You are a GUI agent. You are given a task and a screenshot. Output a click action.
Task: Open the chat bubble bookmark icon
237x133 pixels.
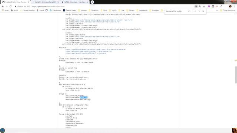47,10
